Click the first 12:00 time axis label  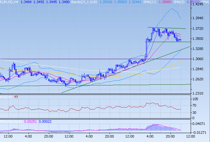tap(8, 136)
